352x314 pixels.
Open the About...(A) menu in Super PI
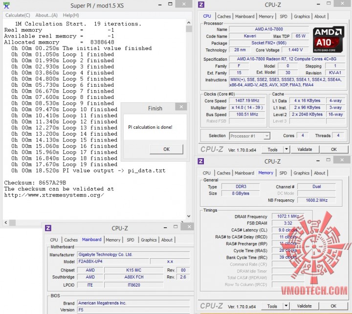[x=46, y=15]
